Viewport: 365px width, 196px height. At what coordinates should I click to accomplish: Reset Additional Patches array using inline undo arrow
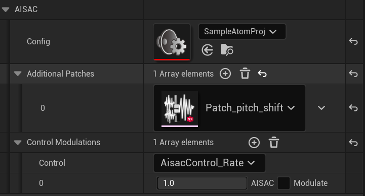pos(262,74)
